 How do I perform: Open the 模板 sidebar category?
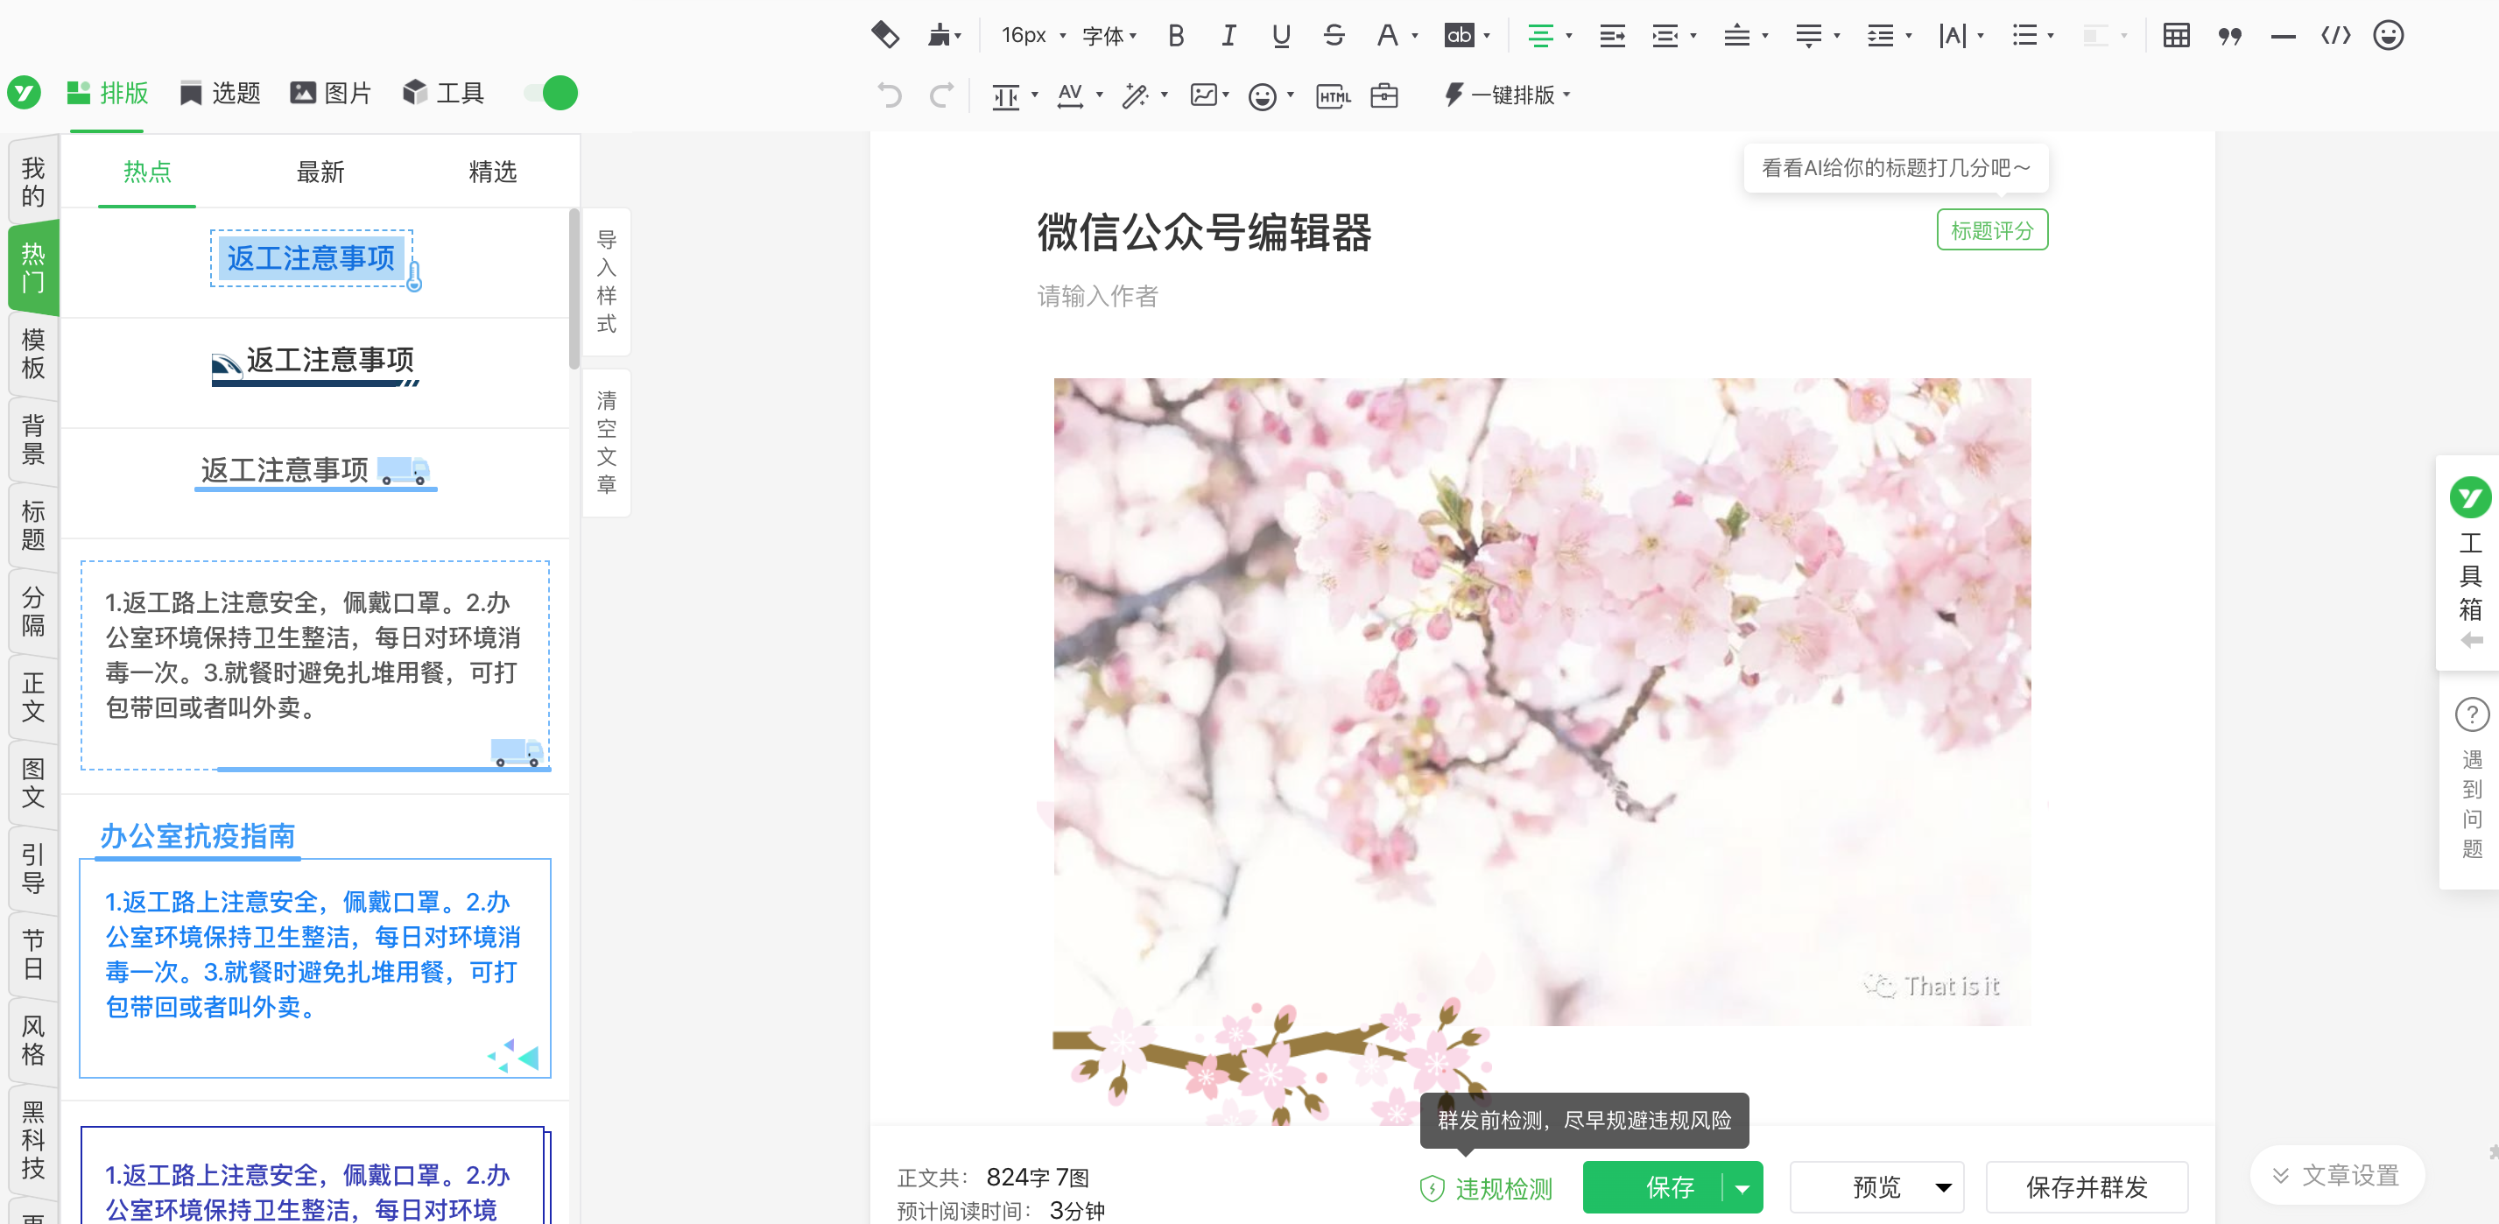pos(33,354)
